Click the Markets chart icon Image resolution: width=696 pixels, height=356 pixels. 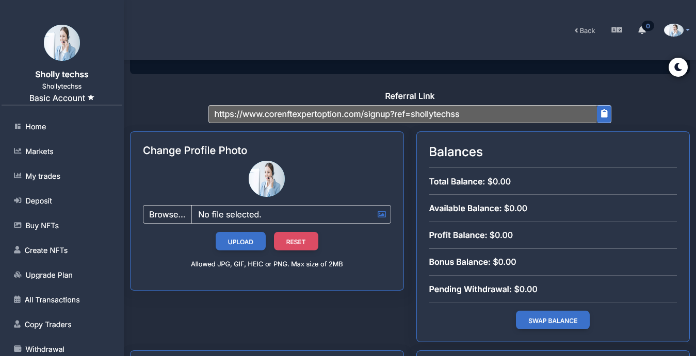18,151
